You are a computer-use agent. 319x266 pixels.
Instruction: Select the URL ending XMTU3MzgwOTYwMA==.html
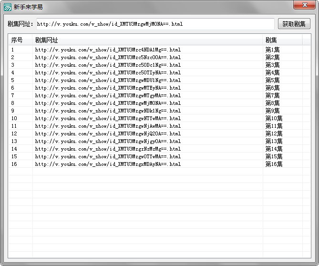point(108,156)
